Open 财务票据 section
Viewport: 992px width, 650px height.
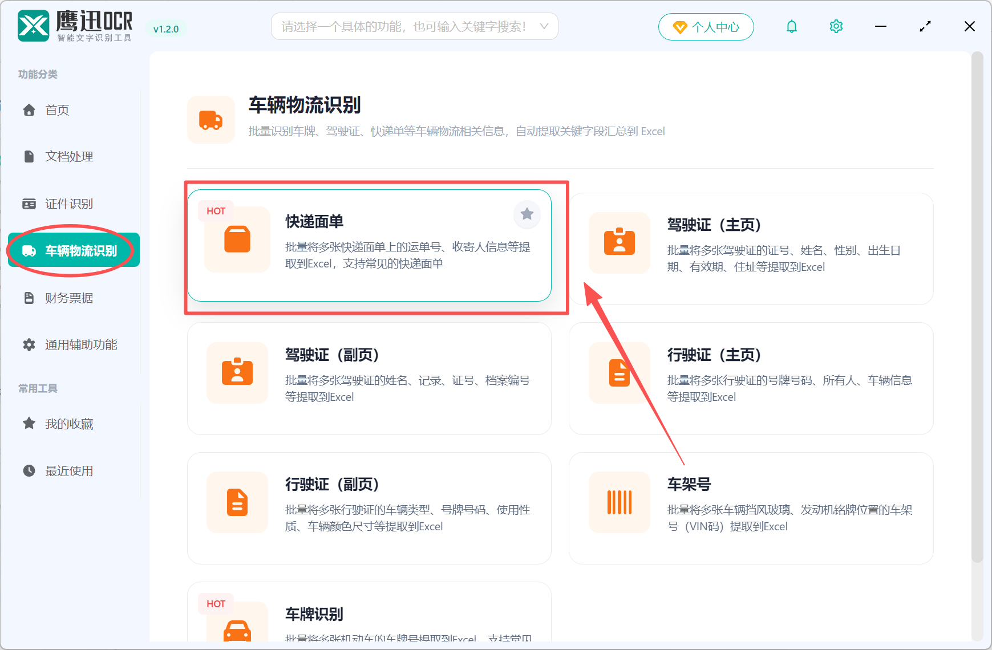click(68, 297)
